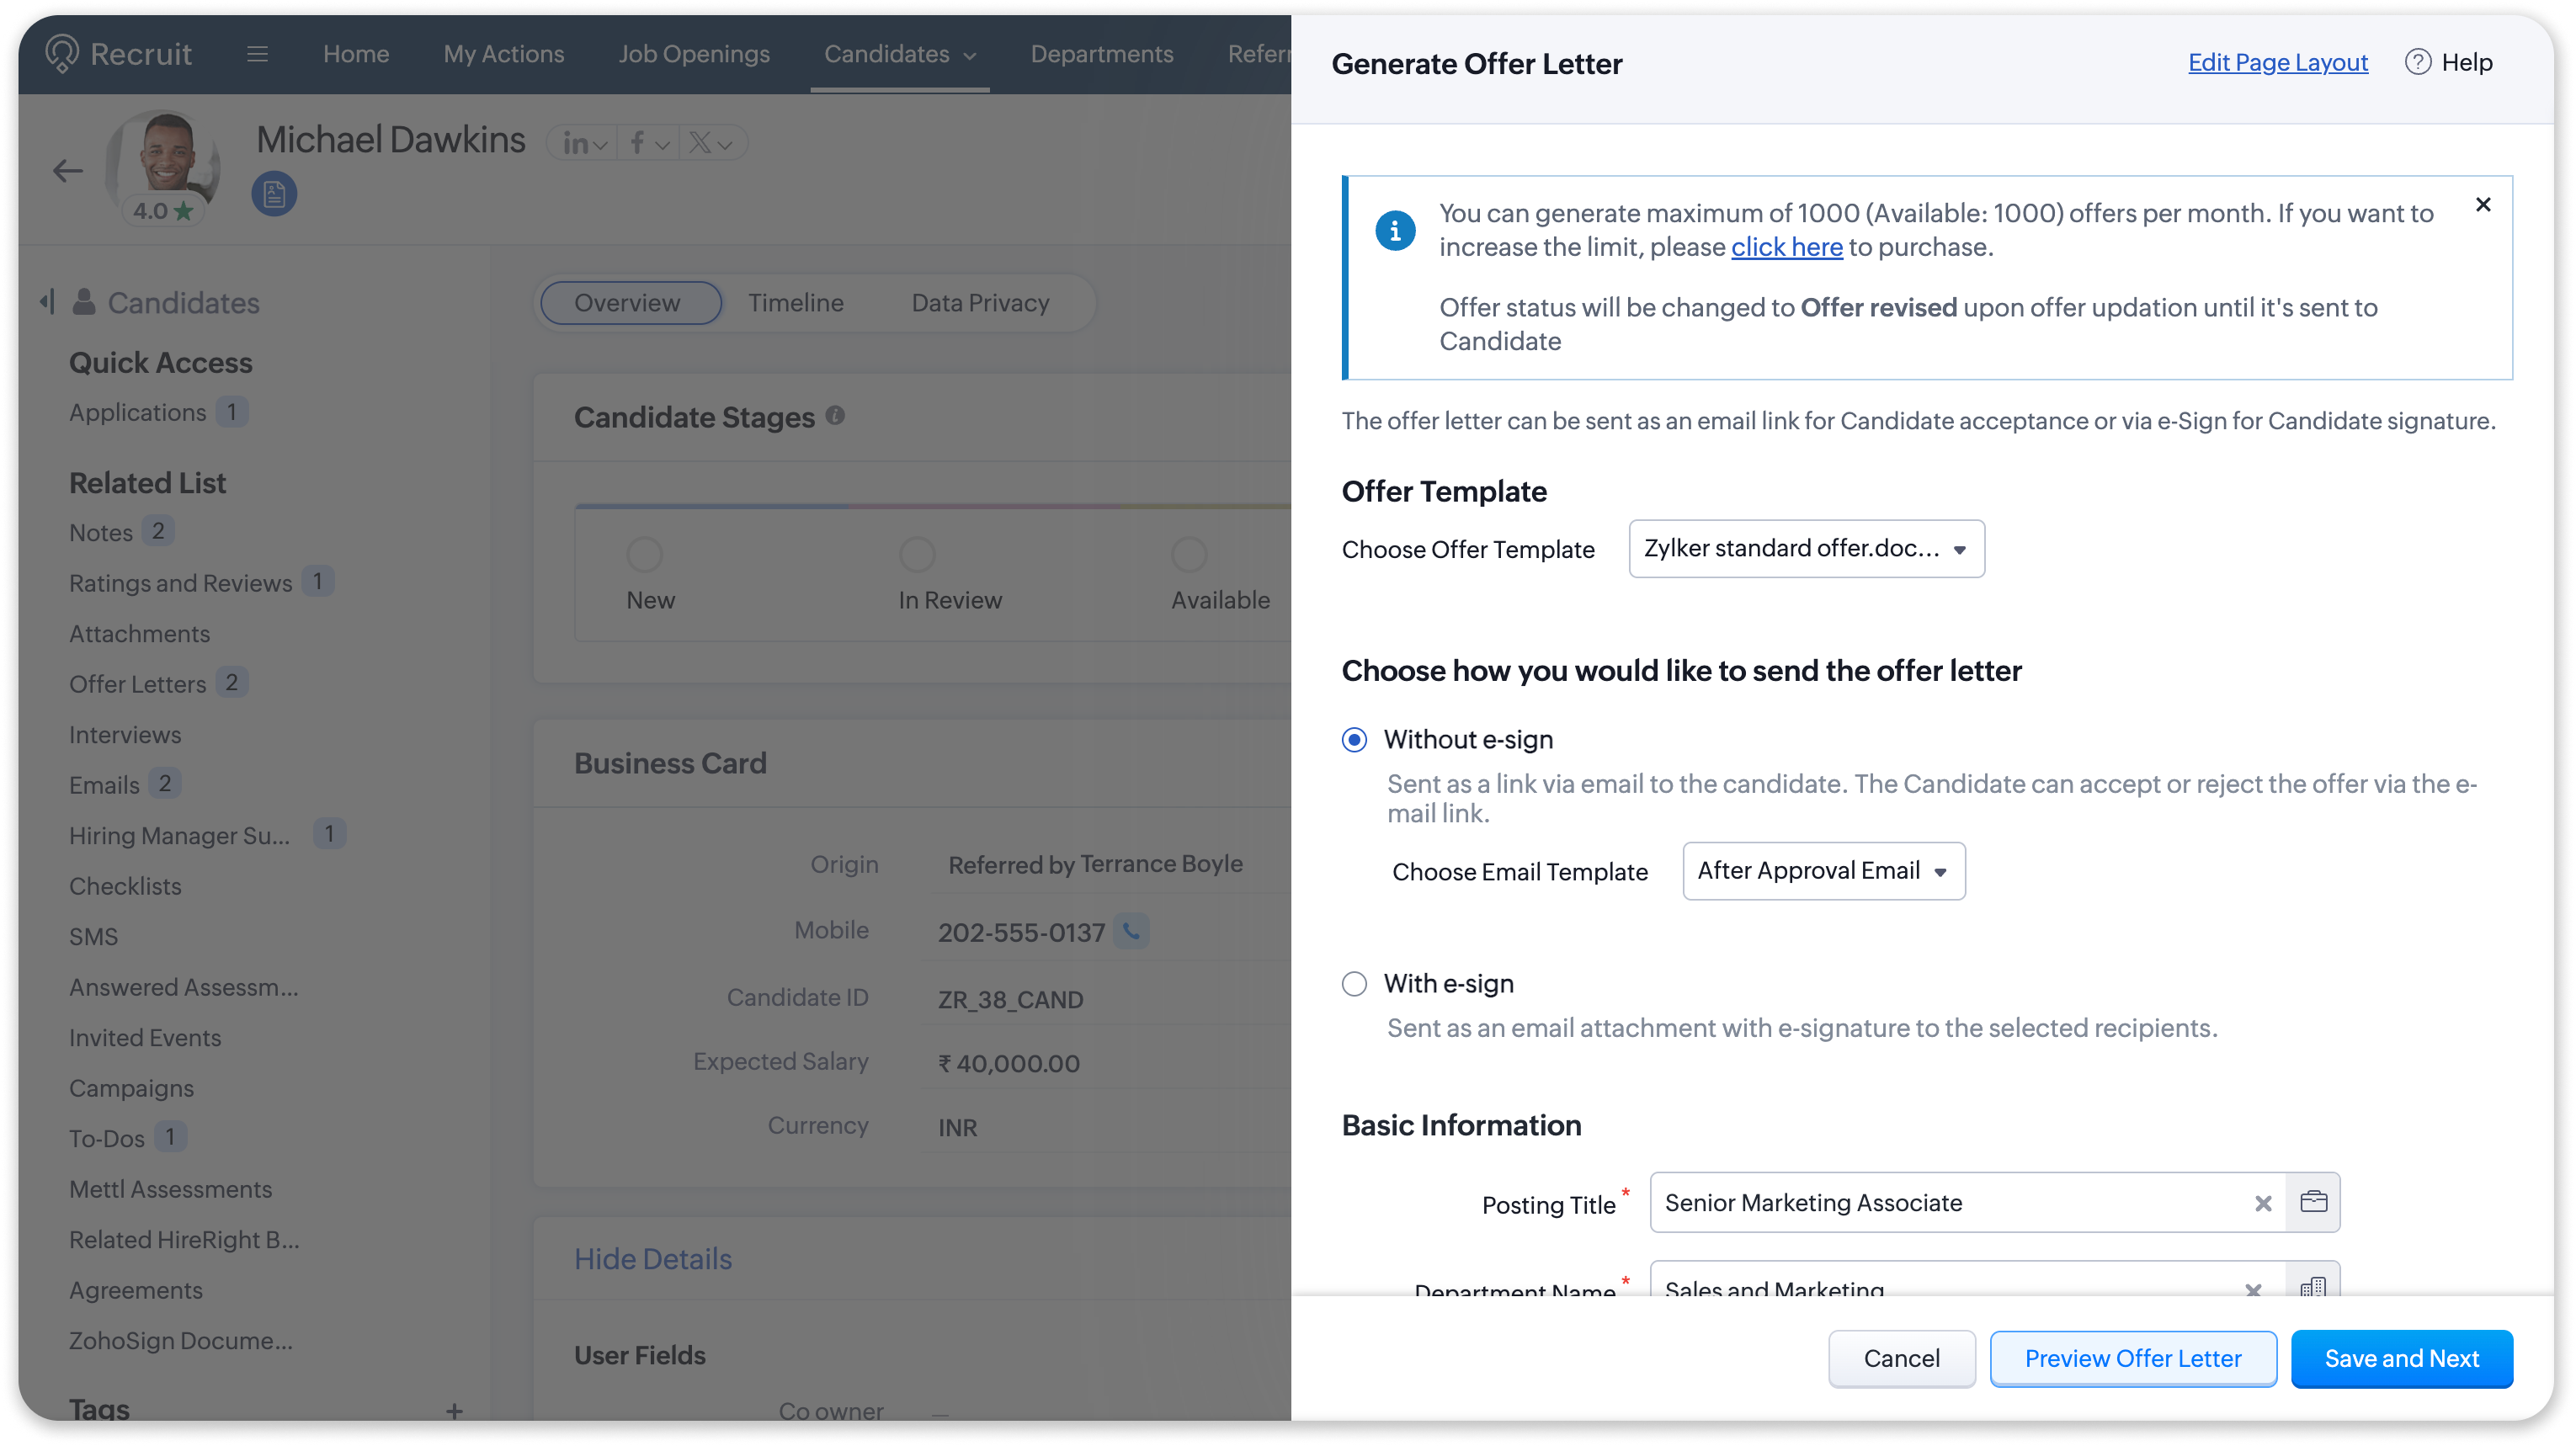2576x1446 pixels.
Task: Open the resume document icon under Michael Dawkins
Action: point(274,194)
